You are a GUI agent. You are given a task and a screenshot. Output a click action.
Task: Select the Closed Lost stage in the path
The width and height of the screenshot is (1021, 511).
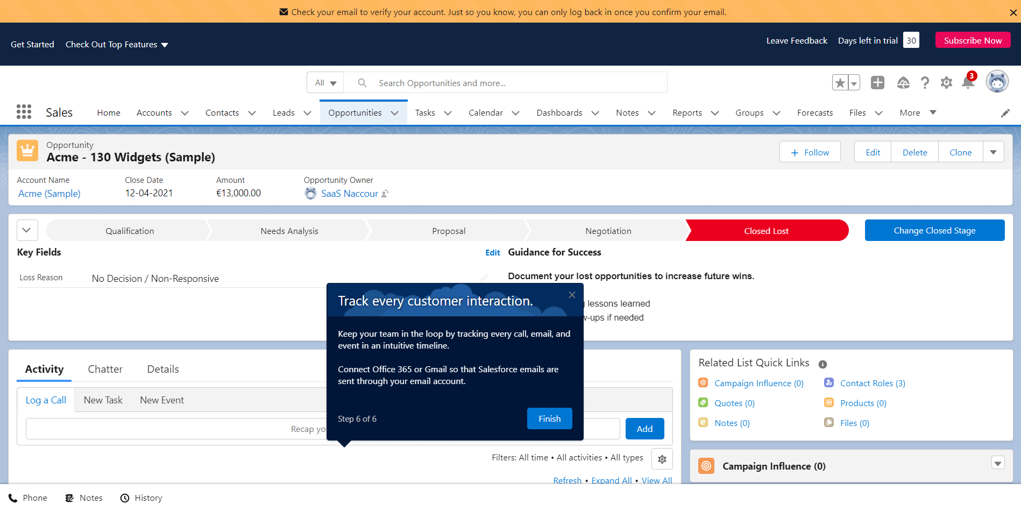click(767, 231)
